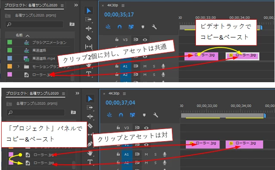Target audio track A2 in 00;00;35;17 timeline

click(125, 74)
